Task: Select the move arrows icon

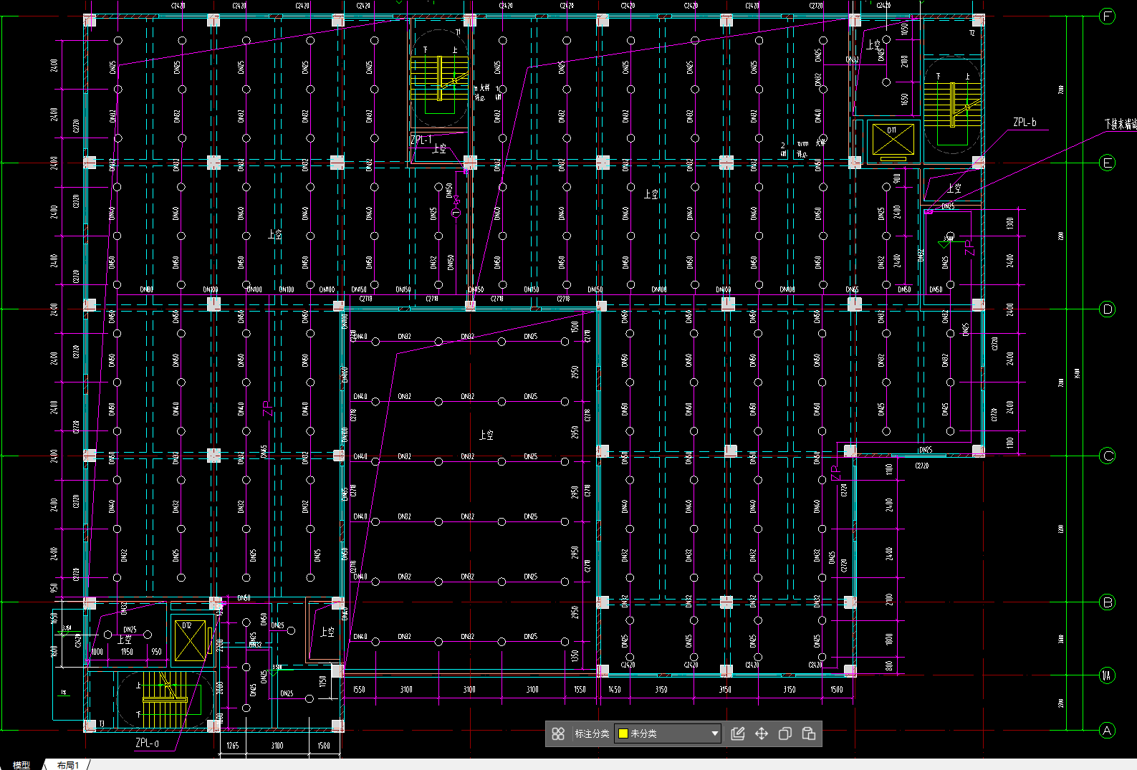Action: coord(762,733)
